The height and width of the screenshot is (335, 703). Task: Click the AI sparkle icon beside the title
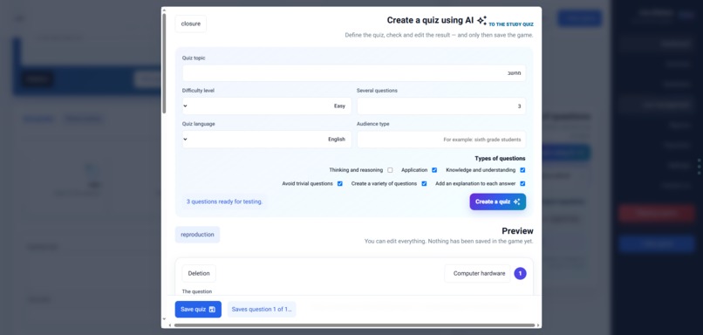pyautogui.click(x=481, y=20)
